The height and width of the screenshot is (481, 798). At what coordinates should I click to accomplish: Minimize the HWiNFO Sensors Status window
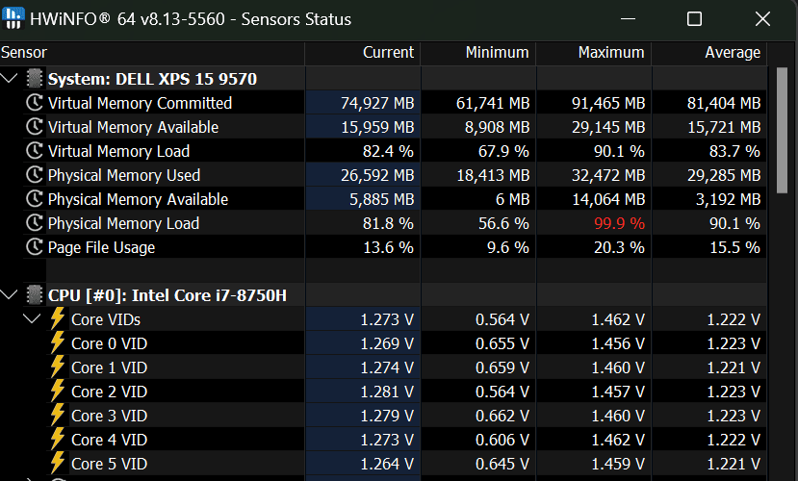(x=629, y=19)
